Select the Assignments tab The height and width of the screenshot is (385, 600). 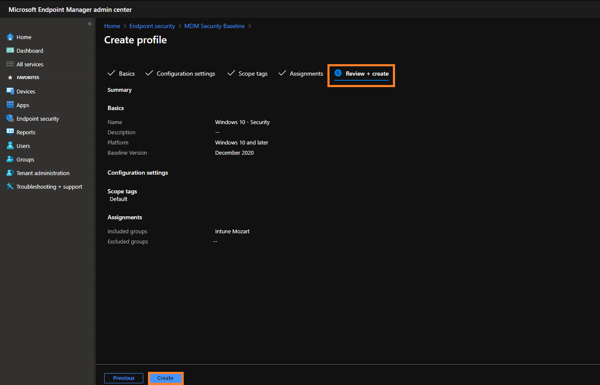pos(306,74)
